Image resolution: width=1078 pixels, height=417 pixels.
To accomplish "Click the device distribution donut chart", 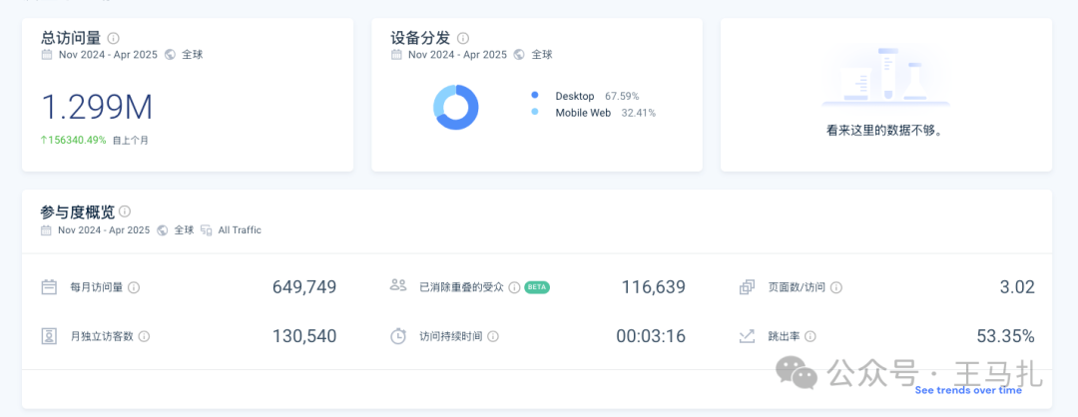I will [x=456, y=107].
